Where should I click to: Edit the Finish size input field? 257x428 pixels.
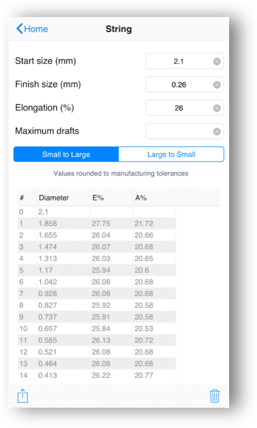184,84
